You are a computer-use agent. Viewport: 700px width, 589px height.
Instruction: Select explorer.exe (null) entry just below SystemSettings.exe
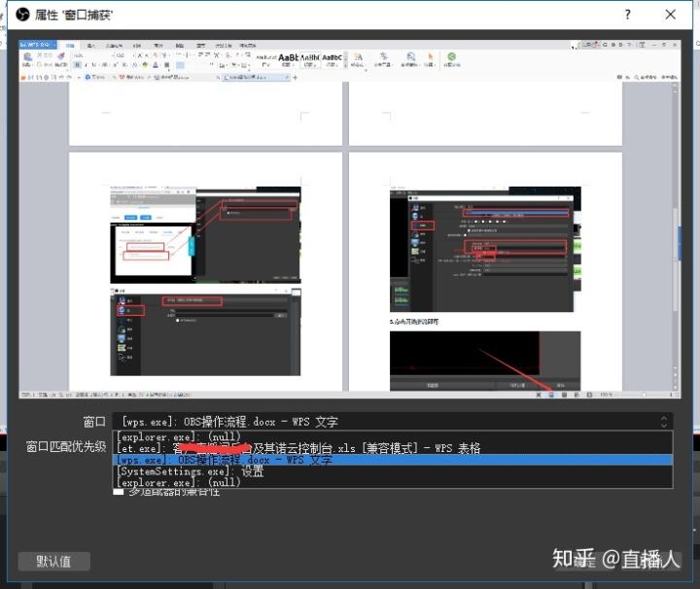point(393,482)
